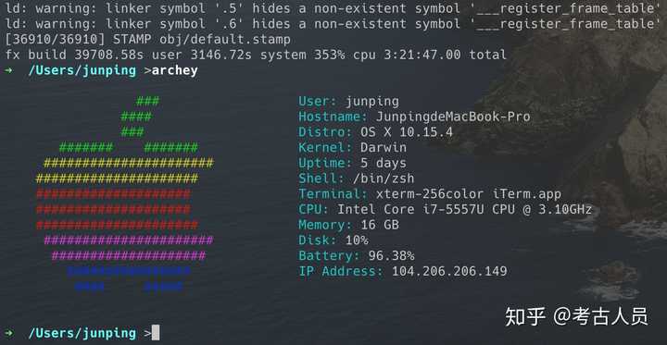Click the IP Address 104.206.206.149 text
This screenshot has width=667, height=345.
pos(402,271)
